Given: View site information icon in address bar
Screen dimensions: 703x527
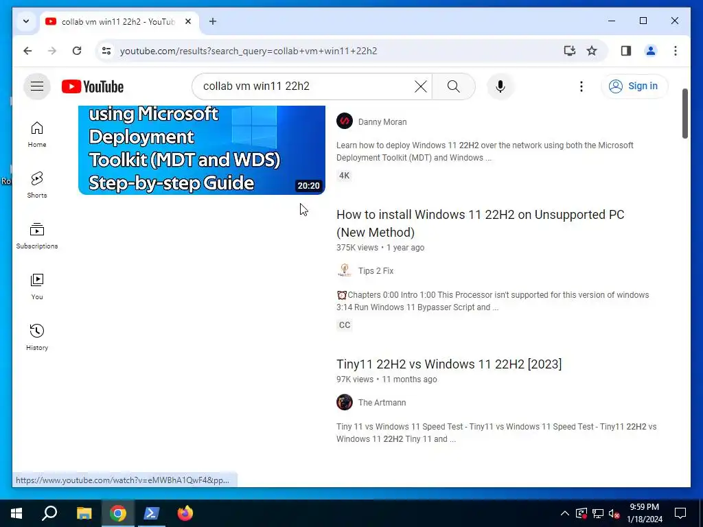Looking at the screenshot, I should pyautogui.click(x=106, y=51).
